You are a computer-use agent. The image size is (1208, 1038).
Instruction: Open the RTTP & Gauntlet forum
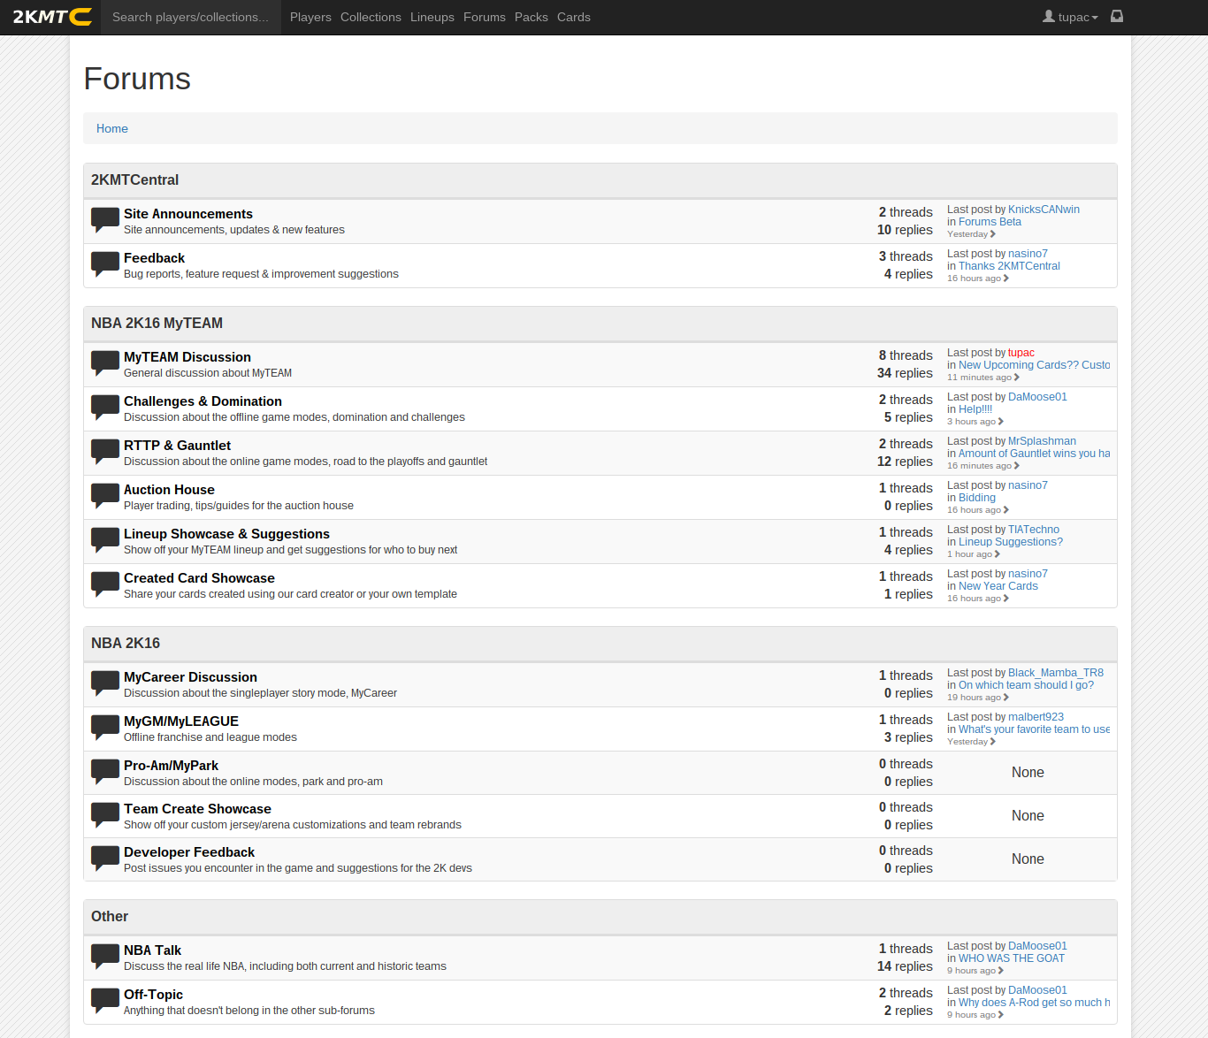pyautogui.click(x=177, y=446)
